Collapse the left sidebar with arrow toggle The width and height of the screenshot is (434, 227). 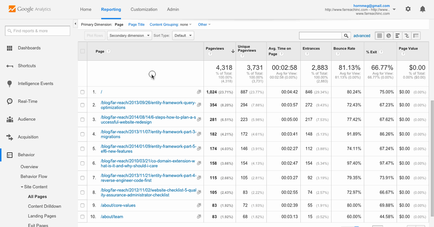[x=75, y=24]
